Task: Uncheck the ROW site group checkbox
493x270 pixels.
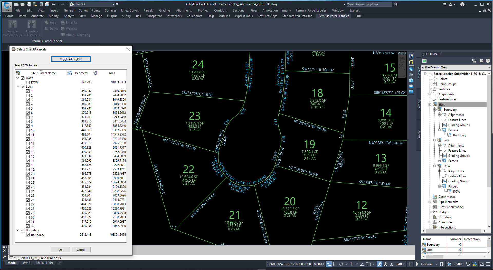Action: 23,78
